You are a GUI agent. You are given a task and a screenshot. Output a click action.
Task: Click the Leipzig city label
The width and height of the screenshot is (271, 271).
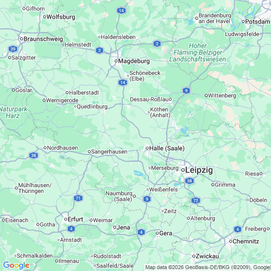199,170
